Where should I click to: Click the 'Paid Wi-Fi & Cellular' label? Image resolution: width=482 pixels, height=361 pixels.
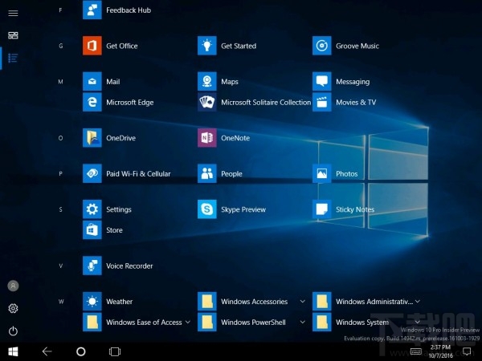point(138,174)
